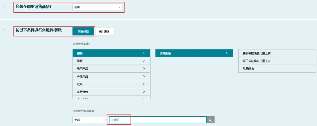Select the 婴儿服装 subcategory
Image resolution: width=317 pixels, height=126 pixels.
point(194,53)
